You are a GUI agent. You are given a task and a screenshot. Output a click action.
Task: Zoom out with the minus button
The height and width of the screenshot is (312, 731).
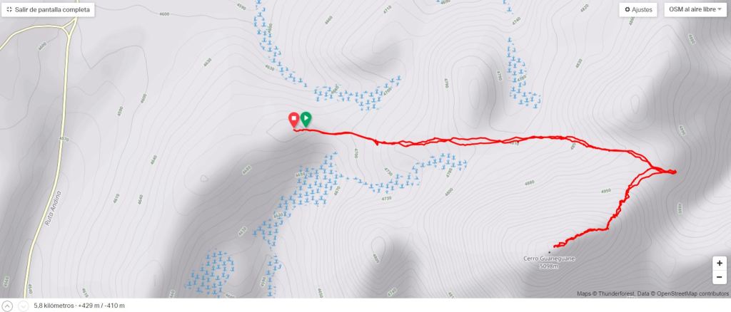click(720, 277)
